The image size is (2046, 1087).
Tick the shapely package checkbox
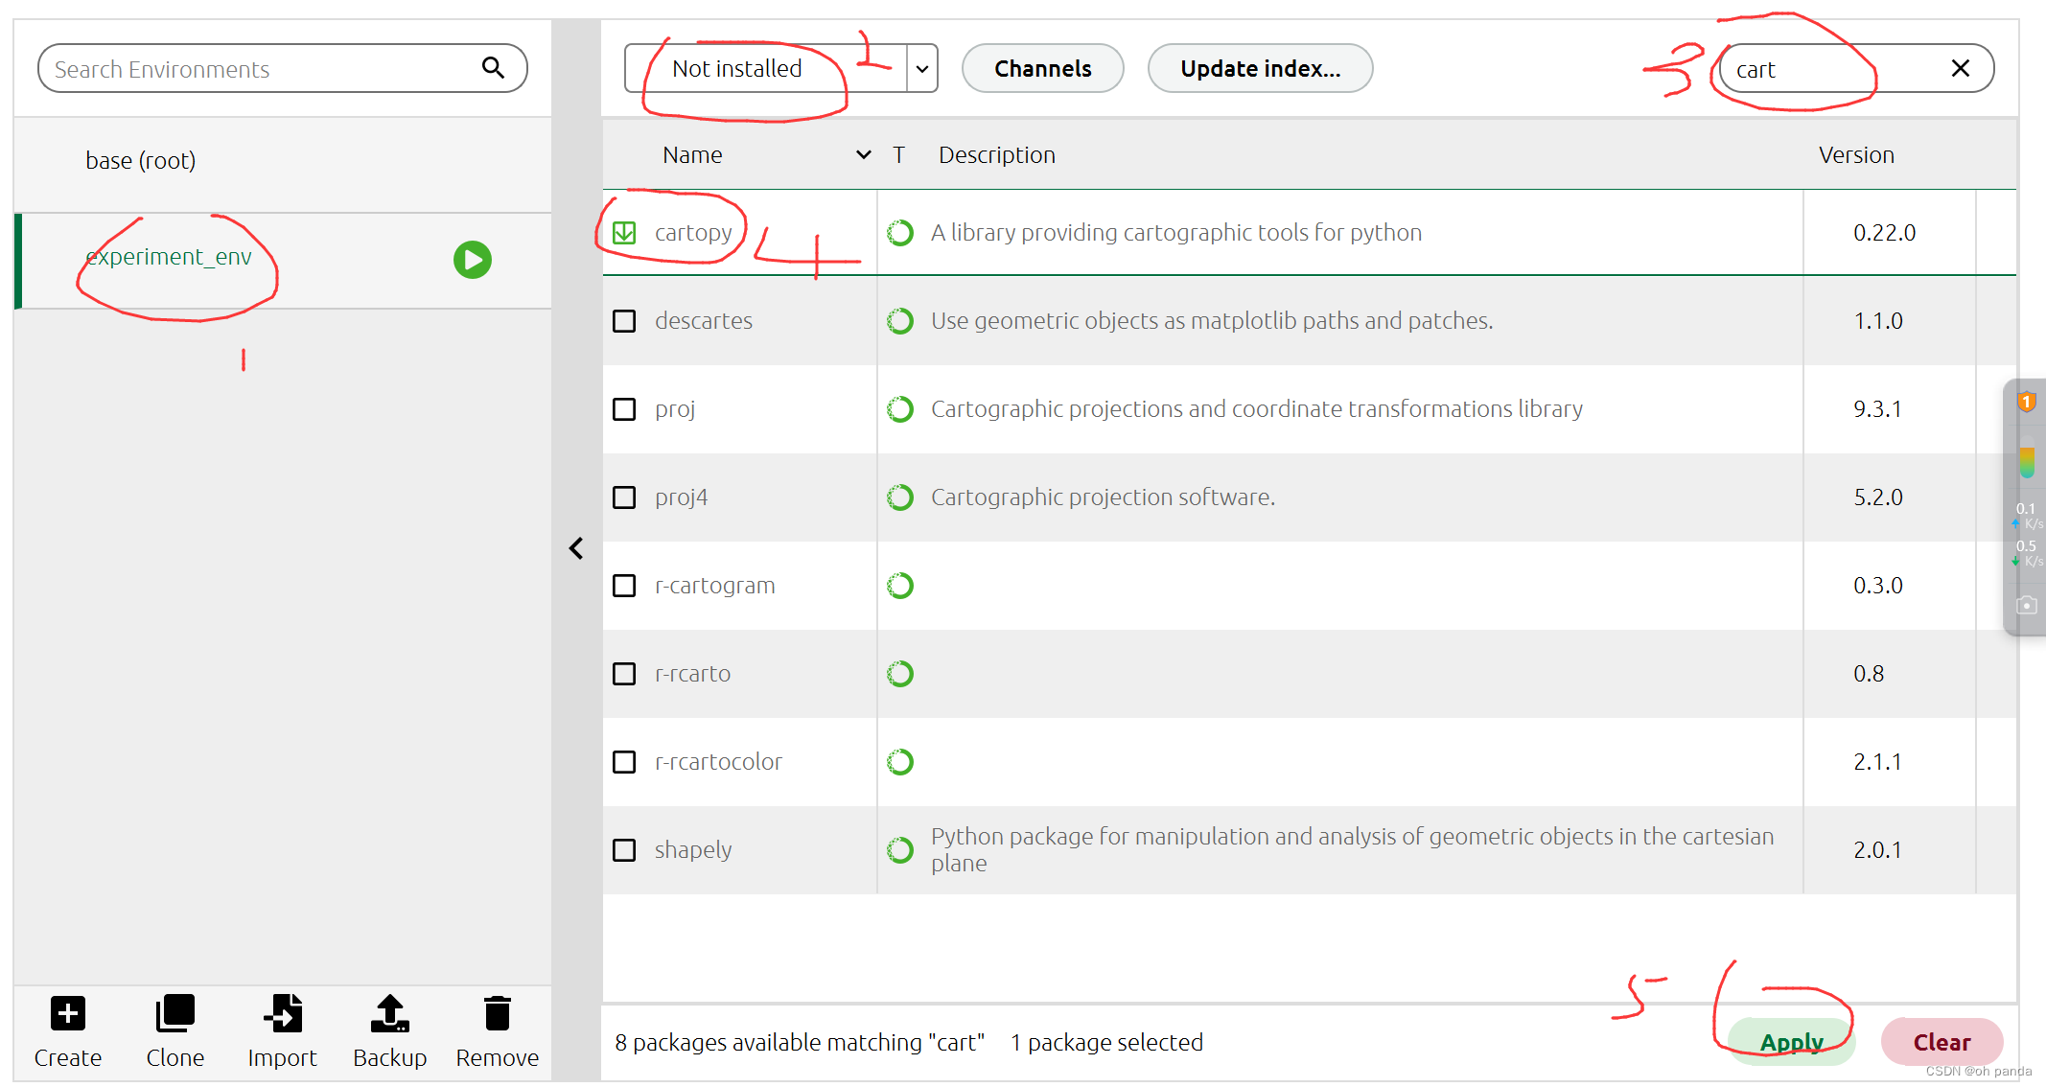(x=624, y=850)
